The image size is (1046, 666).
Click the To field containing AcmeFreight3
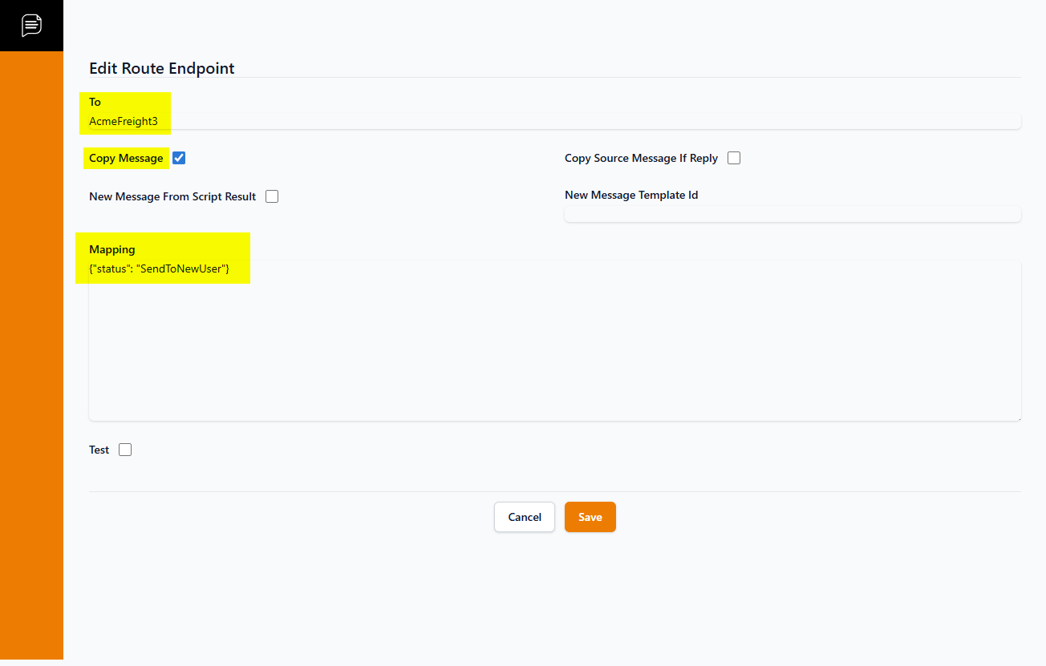(553, 121)
